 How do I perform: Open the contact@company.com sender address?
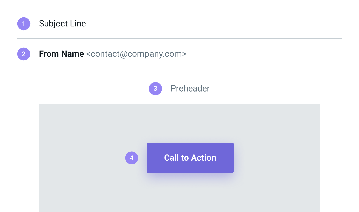coord(136,54)
